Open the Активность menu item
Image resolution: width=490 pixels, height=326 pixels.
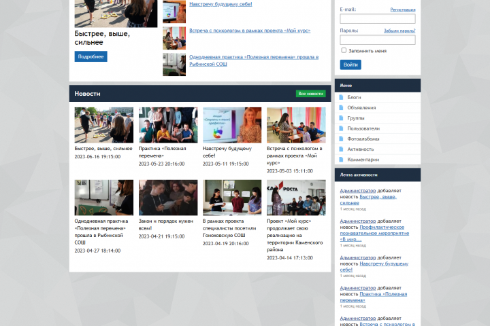[x=378, y=149]
